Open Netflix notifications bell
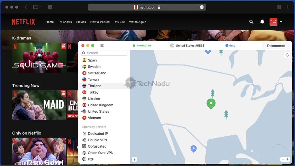 [x=262, y=22]
